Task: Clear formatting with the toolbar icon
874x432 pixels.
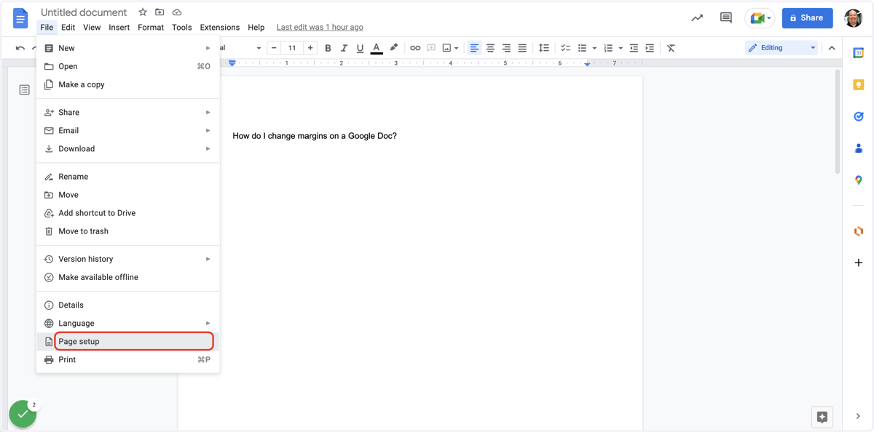Action: click(x=671, y=48)
